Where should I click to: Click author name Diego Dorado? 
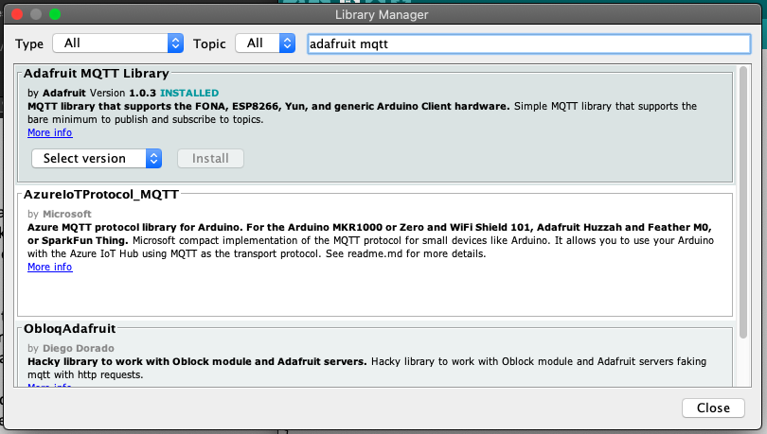(x=79, y=348)
